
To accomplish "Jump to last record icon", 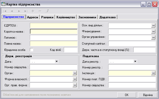I will pos(26,11).
